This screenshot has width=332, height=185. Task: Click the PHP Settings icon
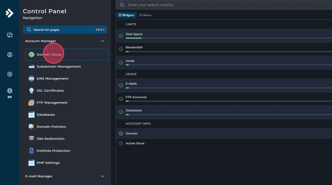pyautogui.click(x=31, y=163)
